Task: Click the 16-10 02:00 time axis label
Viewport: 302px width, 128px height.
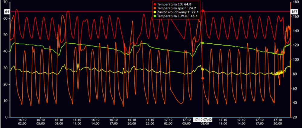Action: tap(23, 121)
